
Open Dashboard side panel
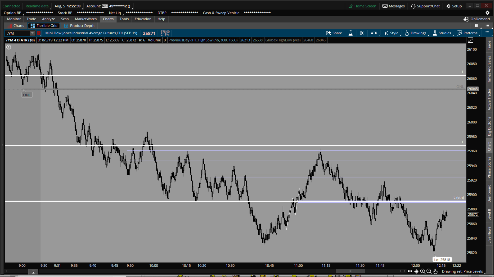point(489,193)
